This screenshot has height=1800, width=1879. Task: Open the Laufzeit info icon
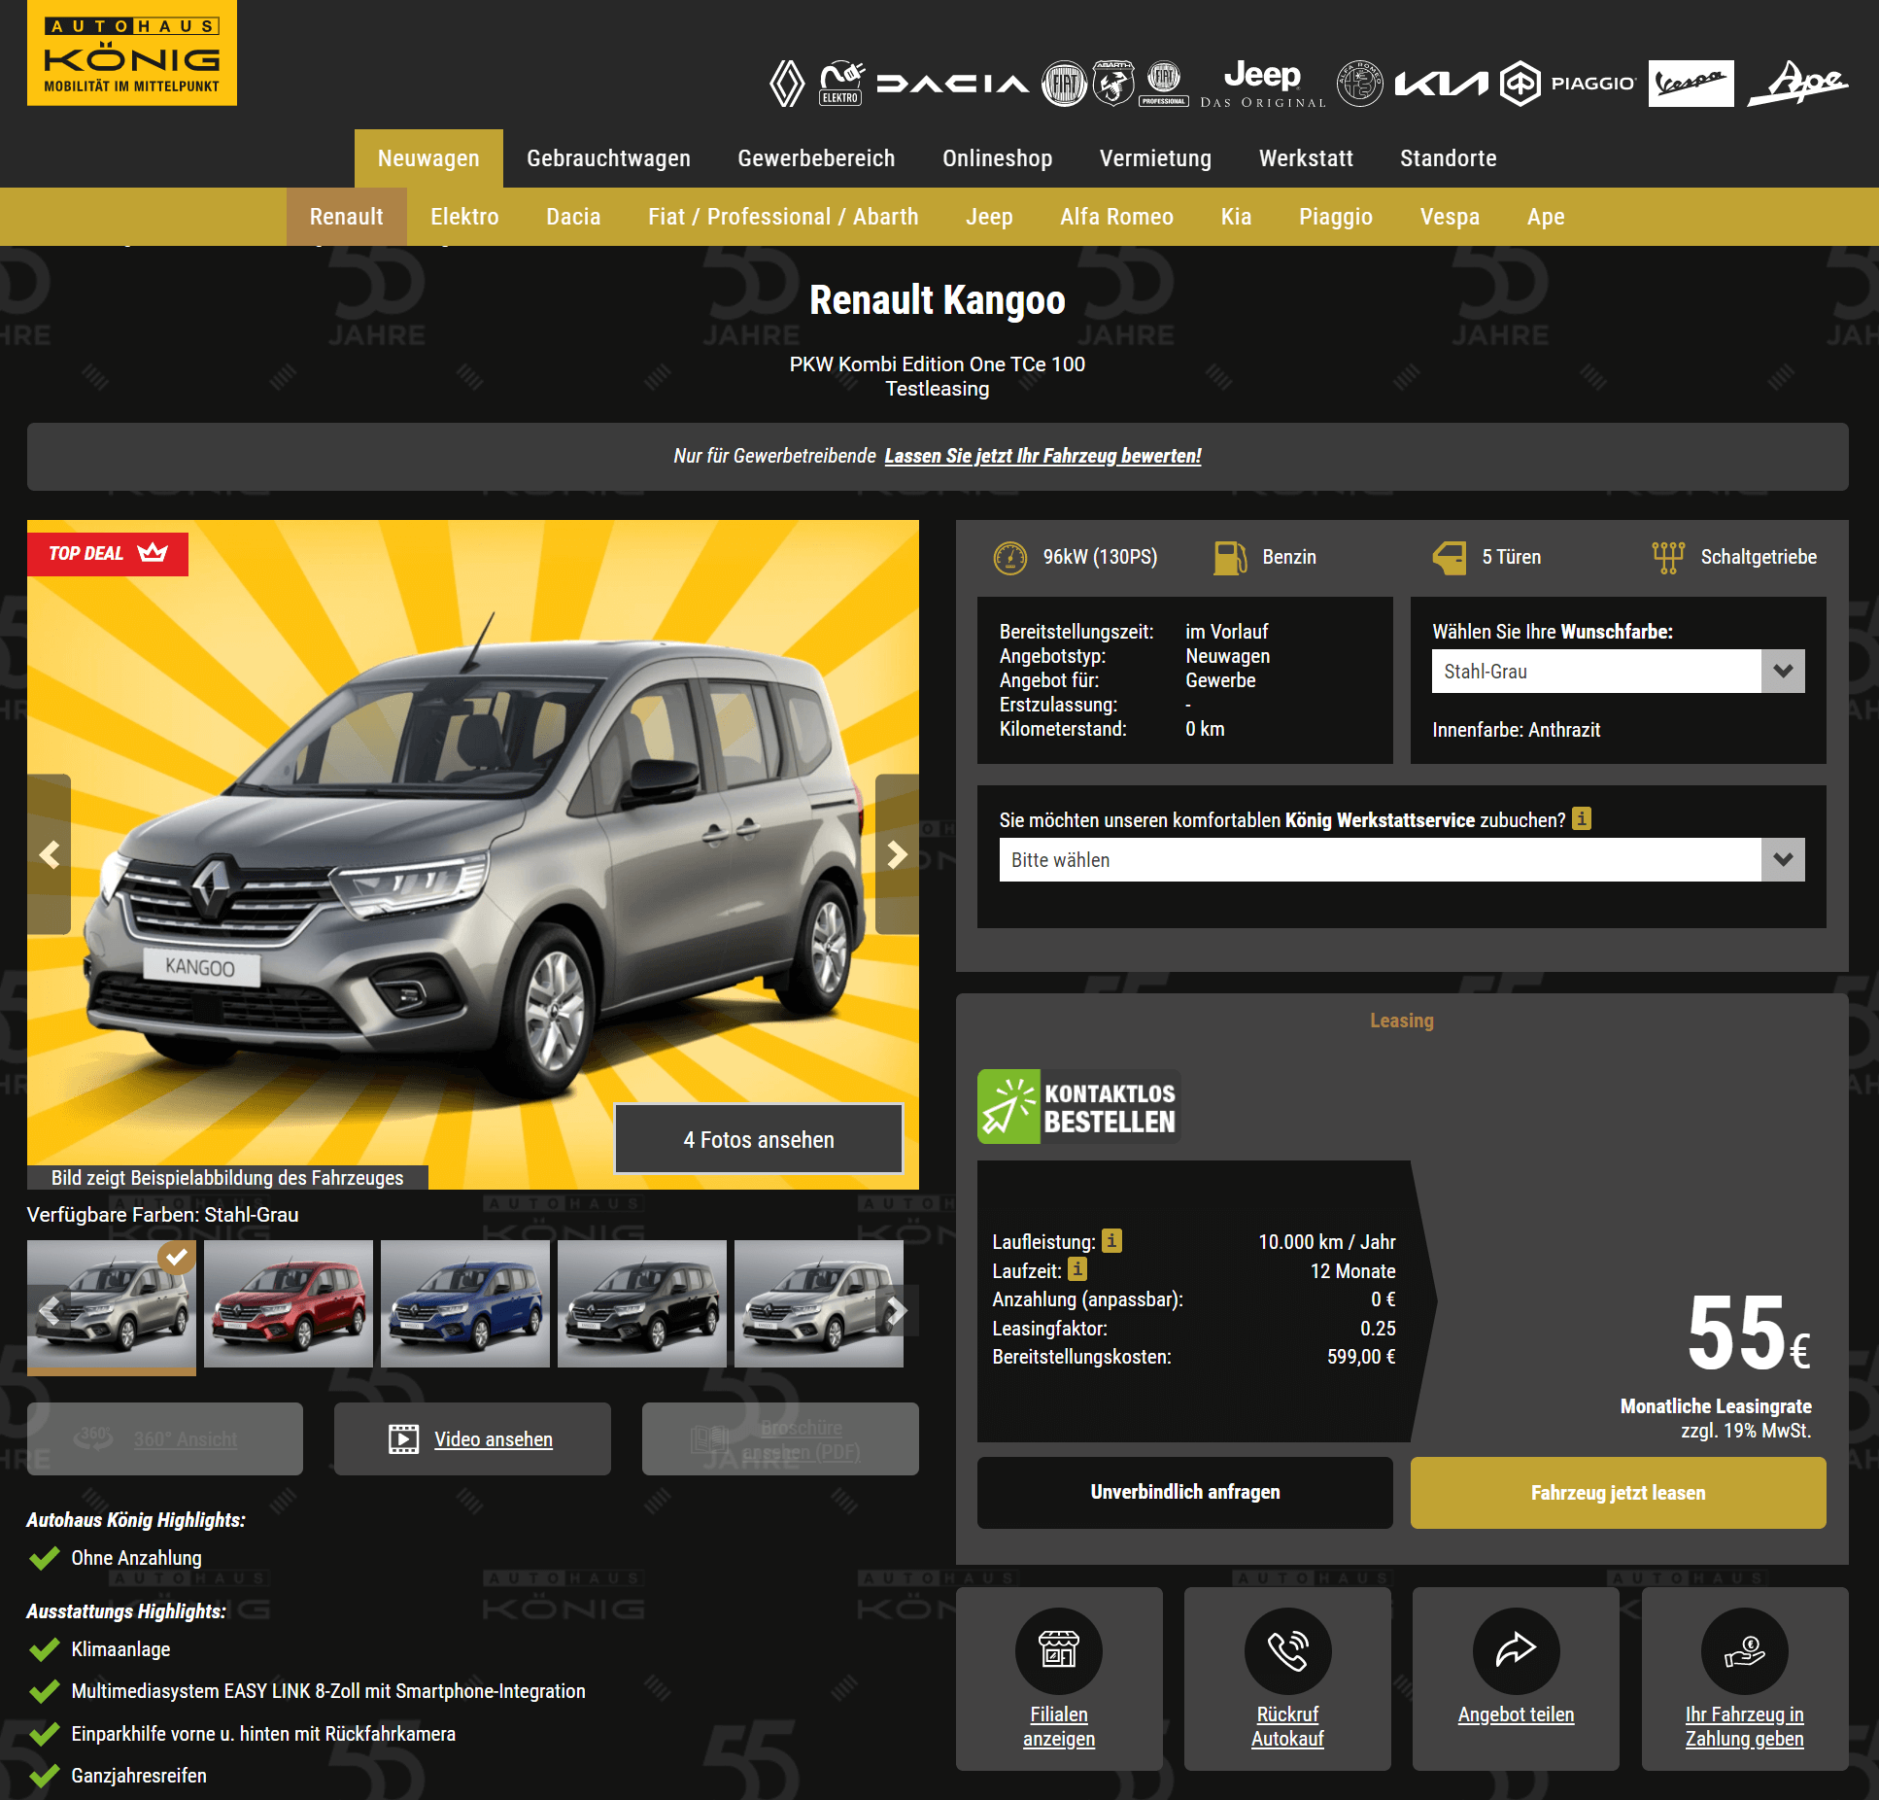coord(1077,1268)
